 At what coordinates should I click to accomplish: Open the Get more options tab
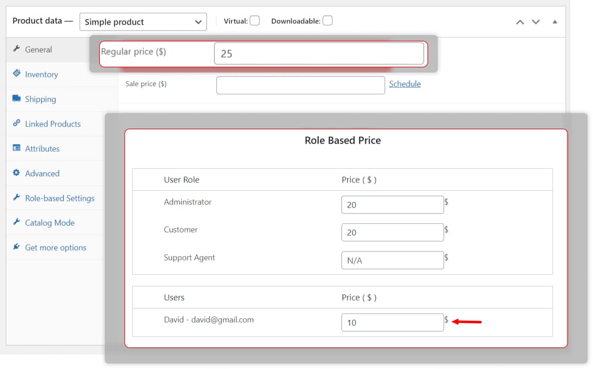pyautogui.click(x=55, y=247)
